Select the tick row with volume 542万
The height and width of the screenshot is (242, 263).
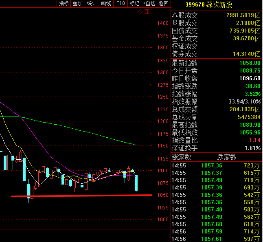point(216,195)
